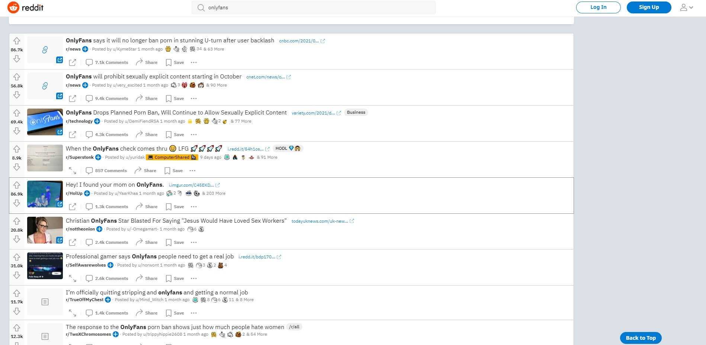Click the search field containing onlyfans

(313, 7)
